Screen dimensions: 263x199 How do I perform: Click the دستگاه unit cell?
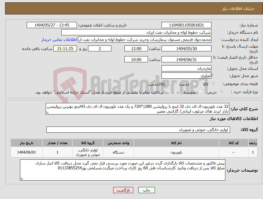pos(118,152)
